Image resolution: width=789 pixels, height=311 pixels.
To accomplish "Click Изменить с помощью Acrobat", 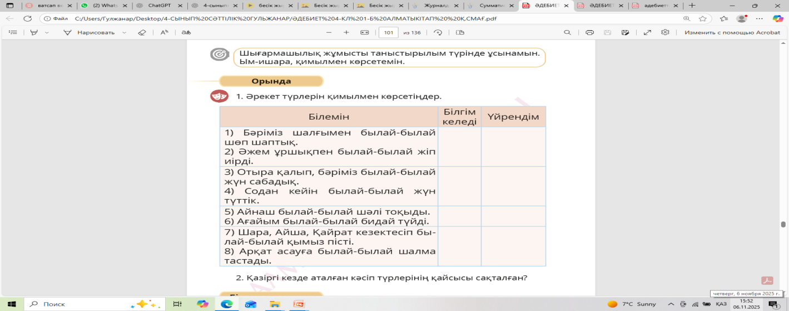I will [732, 32].
